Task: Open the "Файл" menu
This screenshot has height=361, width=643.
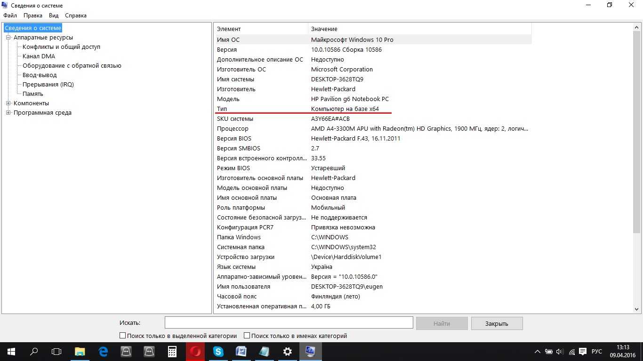Action: (x=10, y=16)
